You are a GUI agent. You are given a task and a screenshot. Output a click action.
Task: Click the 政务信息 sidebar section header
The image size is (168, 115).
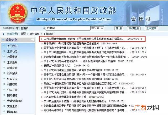pyautogui.click(x=18, y=40)
